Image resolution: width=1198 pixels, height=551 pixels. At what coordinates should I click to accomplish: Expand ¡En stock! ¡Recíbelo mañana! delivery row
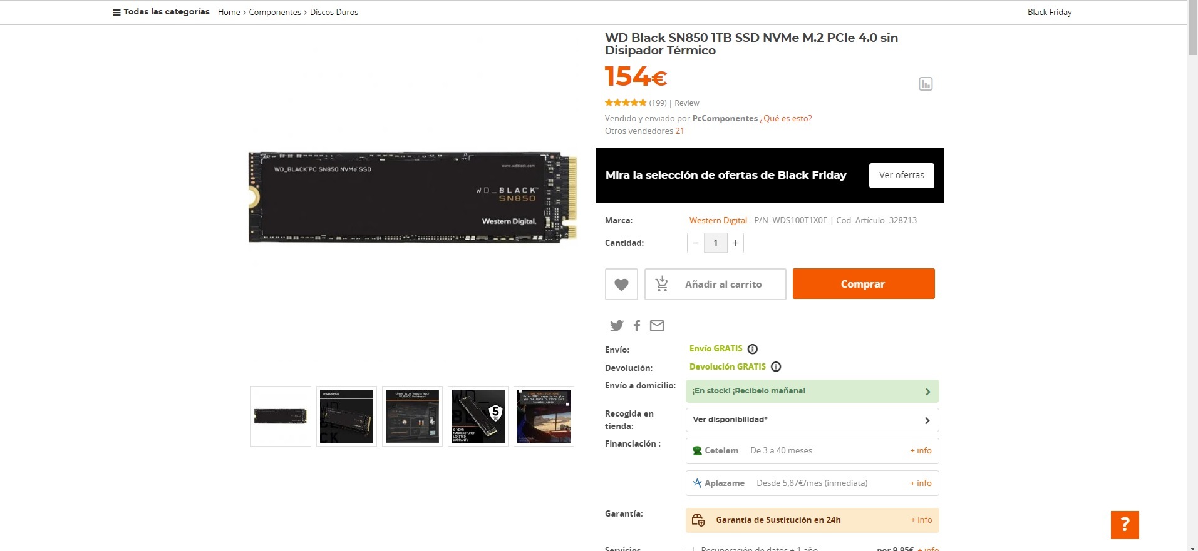[812, 391]
